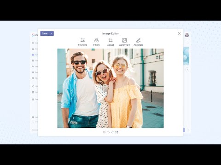Click the Save button
The width and height of the screenshot is (221, 165).
point(45,33)
